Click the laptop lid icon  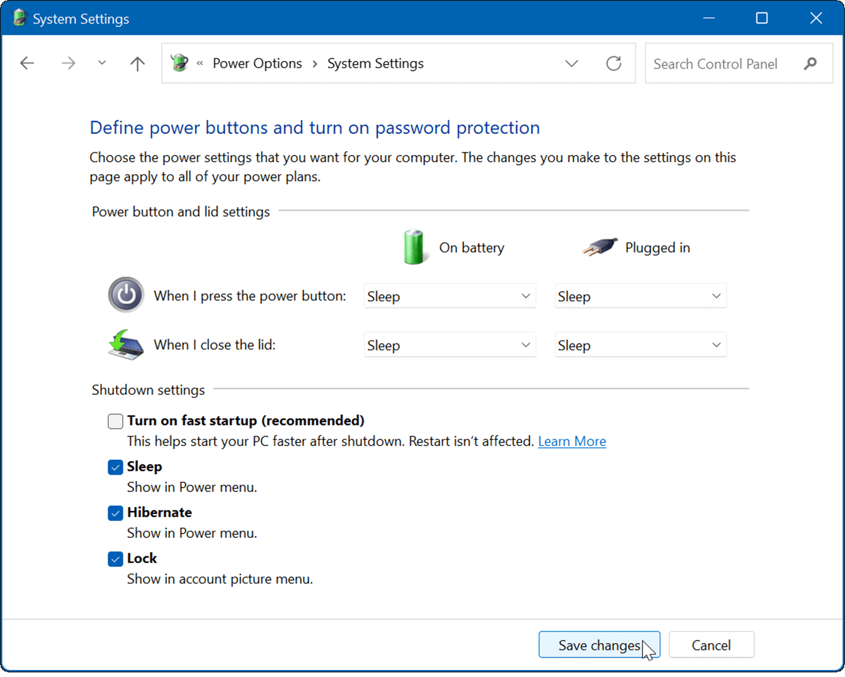[x=126, y=345]
